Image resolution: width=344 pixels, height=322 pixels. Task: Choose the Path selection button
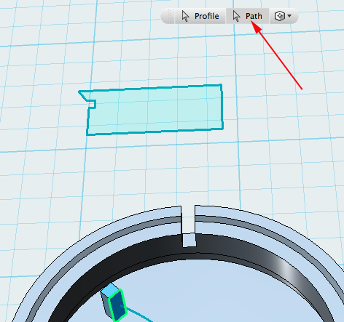point(247,16)
